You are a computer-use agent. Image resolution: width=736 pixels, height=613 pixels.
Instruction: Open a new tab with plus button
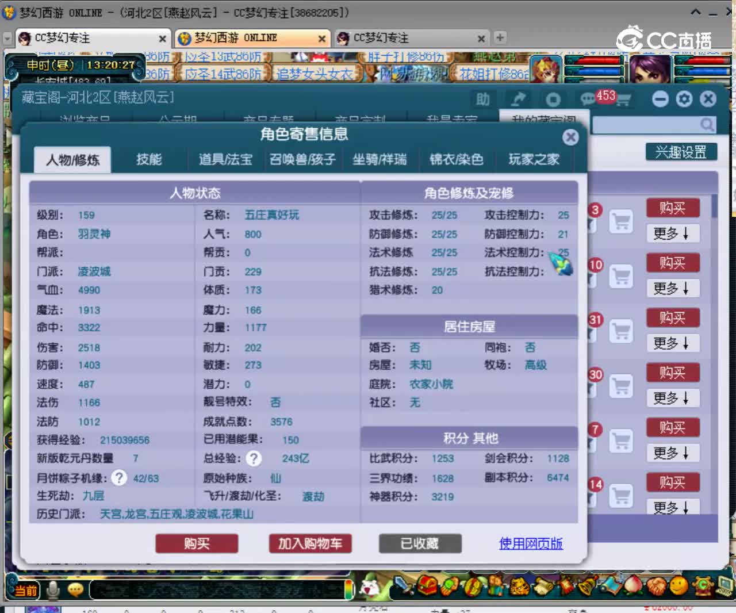(500, 37)
